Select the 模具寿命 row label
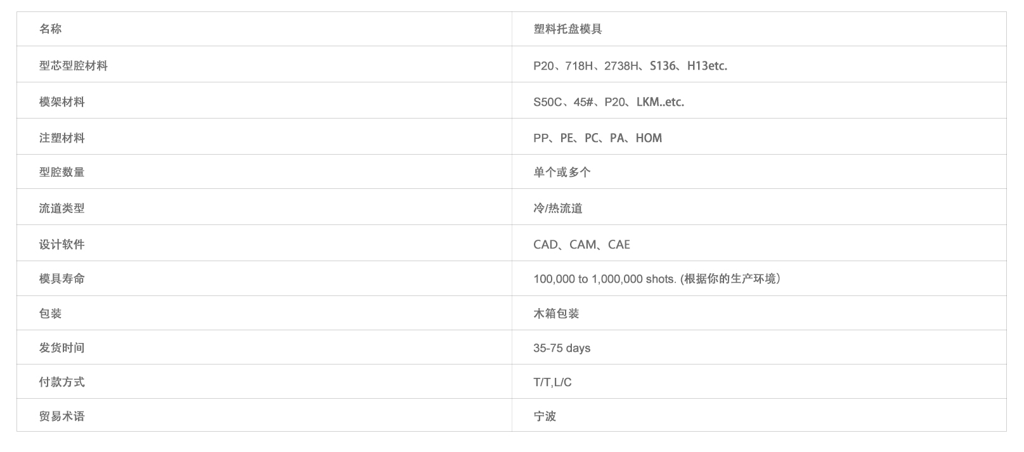Screen dimensions: 1024x452 (62, 279)
